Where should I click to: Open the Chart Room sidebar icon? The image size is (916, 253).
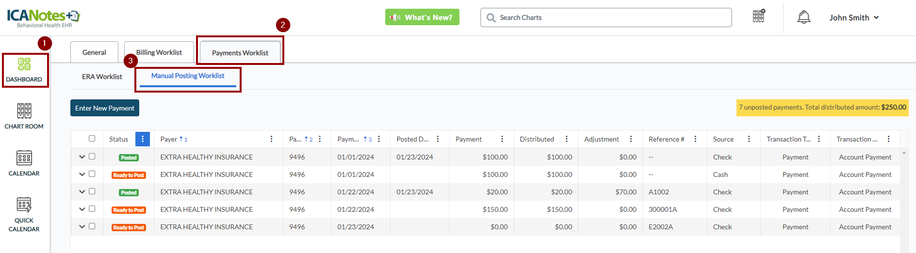click(24, 116)
